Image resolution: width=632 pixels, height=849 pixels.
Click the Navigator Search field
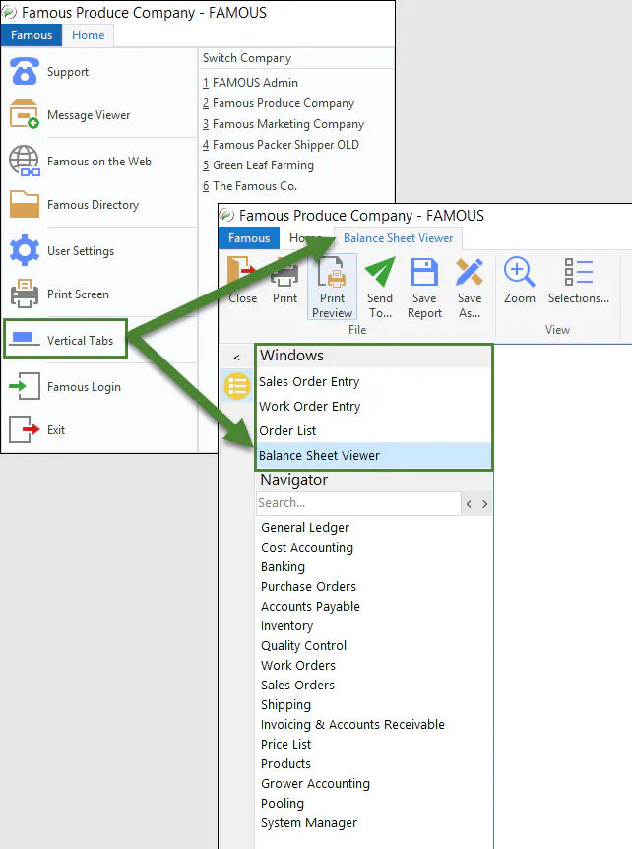(358, 503)
